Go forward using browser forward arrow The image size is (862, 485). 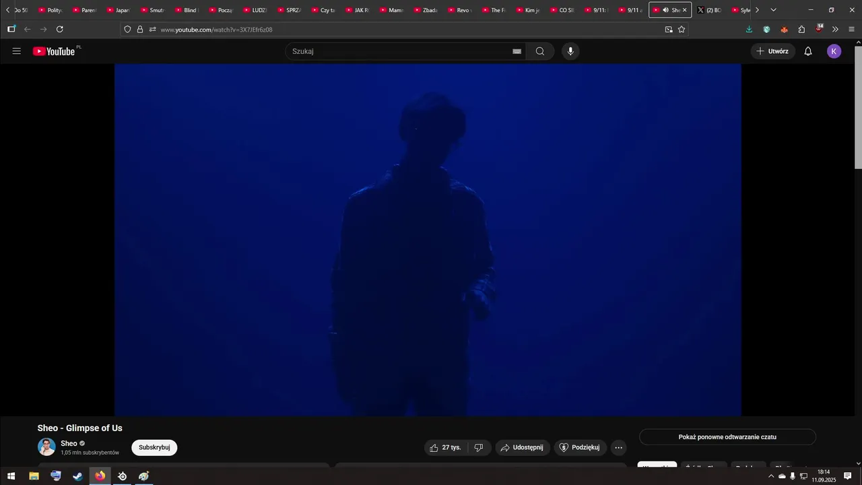(x=43, y=29)
